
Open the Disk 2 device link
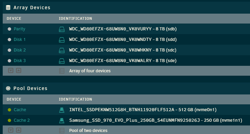[20, 50]
